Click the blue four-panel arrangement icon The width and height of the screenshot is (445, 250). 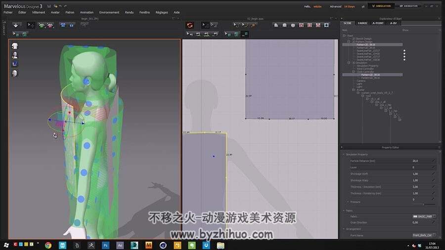63,25
